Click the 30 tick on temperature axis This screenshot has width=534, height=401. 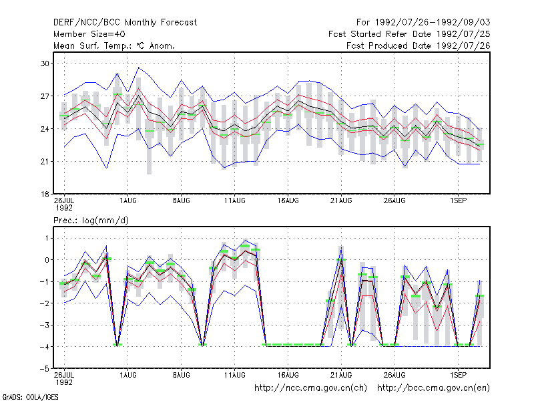click(45, 63)
